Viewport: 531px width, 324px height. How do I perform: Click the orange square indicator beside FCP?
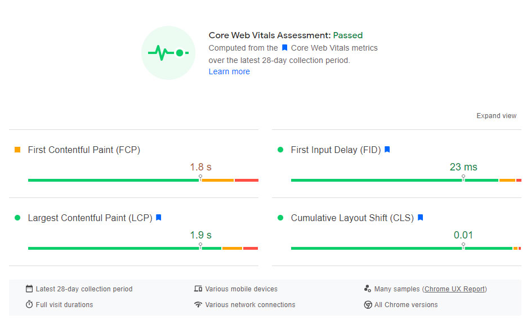[17, 150]
